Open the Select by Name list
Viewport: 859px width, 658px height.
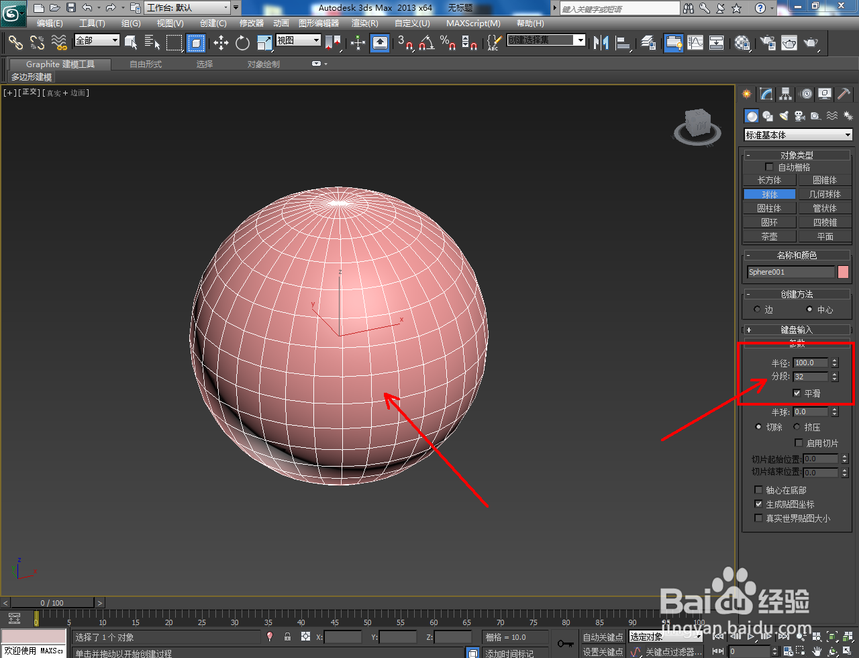(x=152, y=43)
